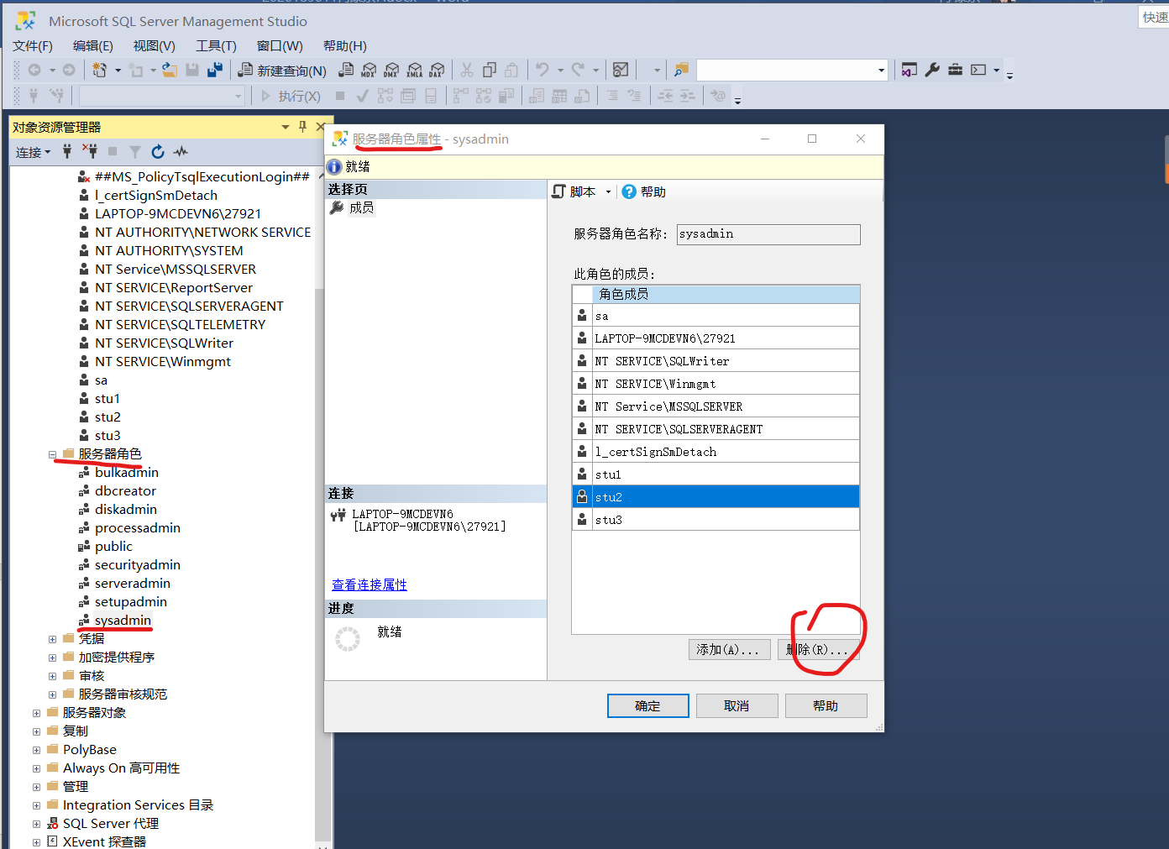
Task: Select the bulkadmin role in tree
Action: click(127, 473)
